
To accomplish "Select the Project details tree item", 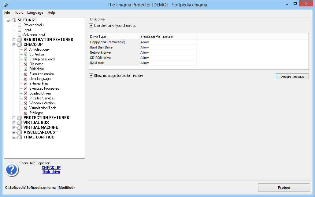I will coord(34,25).
